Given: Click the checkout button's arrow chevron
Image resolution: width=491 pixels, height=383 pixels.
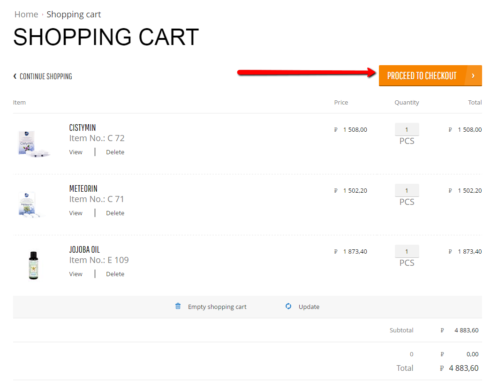Looking at the screenshot, I should coord(473,76).
